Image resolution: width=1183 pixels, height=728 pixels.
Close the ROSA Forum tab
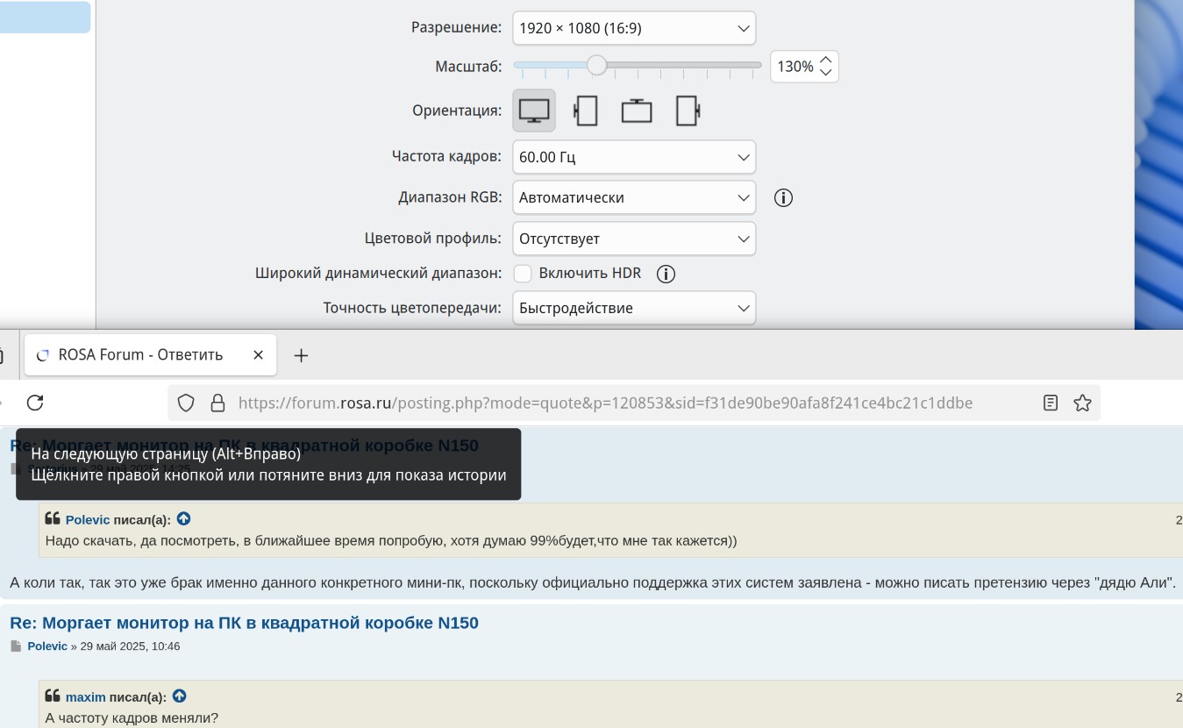click(258, 355)
